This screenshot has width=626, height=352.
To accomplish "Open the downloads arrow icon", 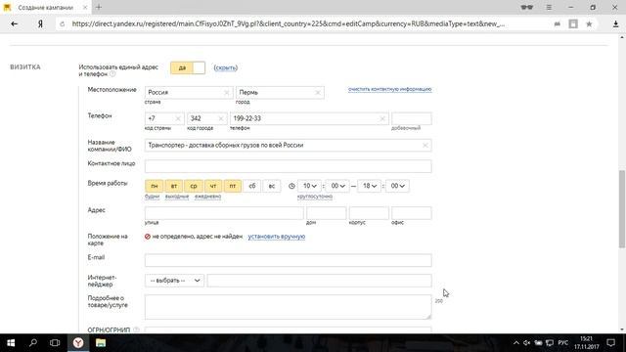I will pos(615,23).
